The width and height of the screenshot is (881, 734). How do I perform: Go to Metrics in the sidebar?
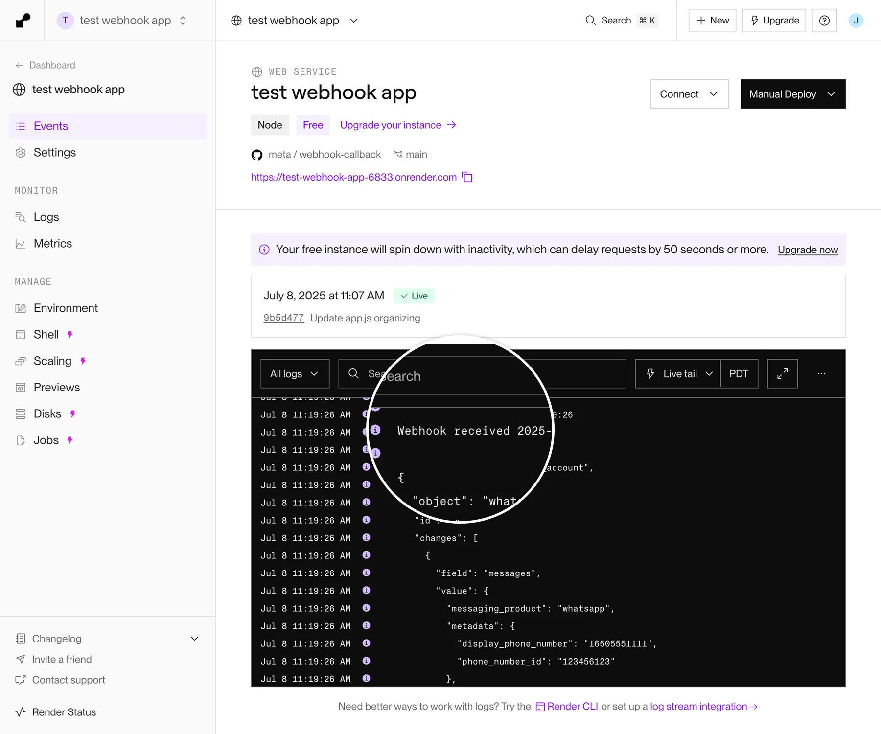(x=53, y=244)
